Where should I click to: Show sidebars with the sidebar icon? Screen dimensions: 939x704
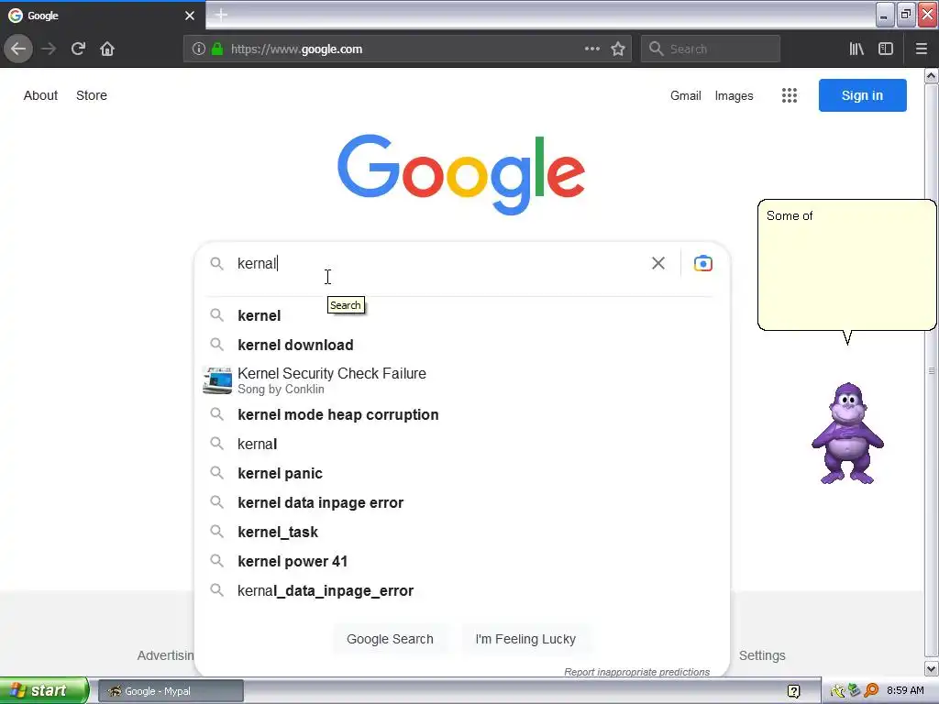click(x=886, y=49)
